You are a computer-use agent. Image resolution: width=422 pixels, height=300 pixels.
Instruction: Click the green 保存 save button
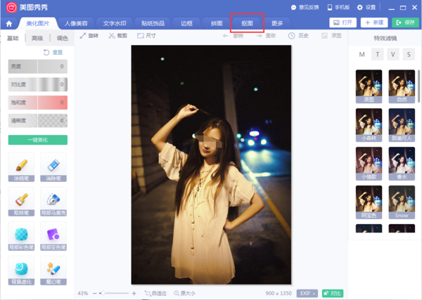405,22
